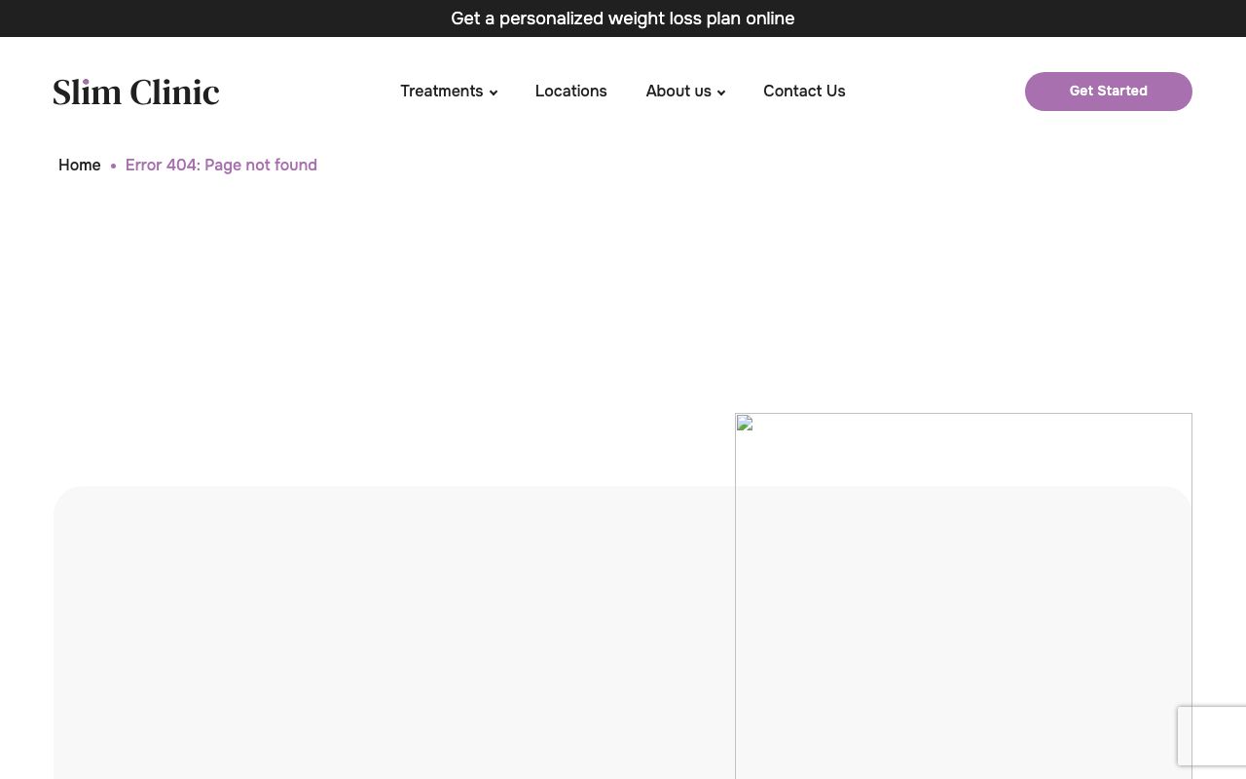Return to Home via the breadcrumb
The image size is (1246, 779).
pyautogui.click(x=79, y=165)
